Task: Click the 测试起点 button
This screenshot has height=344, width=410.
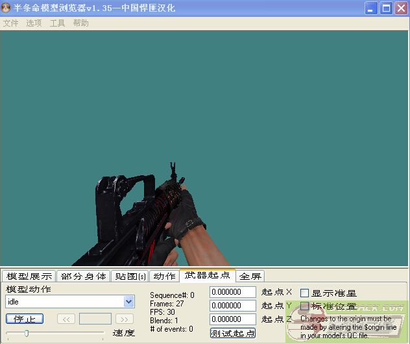Action: coord(233,333)
